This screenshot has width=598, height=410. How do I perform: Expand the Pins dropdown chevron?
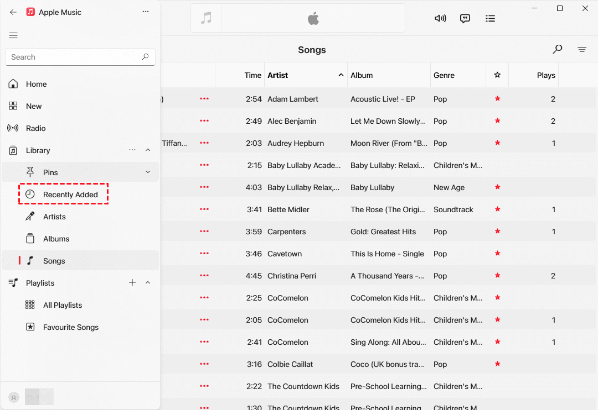(148, 172)
